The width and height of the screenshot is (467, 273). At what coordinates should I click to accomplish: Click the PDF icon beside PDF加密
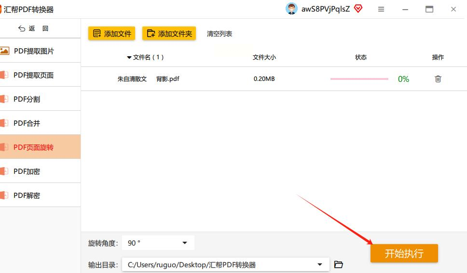pos(4,171)
